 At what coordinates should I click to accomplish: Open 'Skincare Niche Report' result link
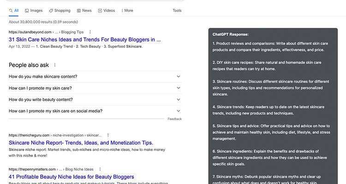[x=81, y=143]
